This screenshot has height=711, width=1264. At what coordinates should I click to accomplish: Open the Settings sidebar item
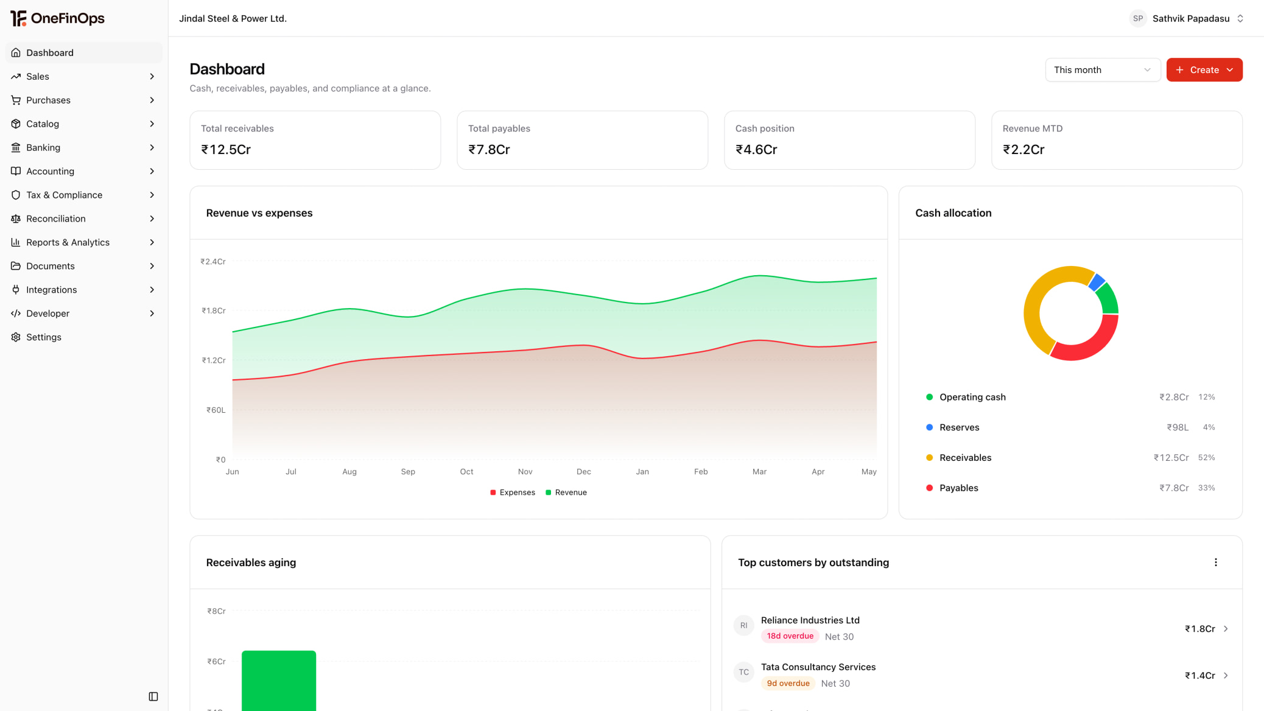coord(84,338)
